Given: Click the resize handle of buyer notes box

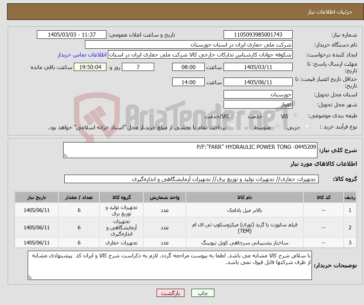Looking at the screenshot, I should pyautogui.click(x=30, y=277).
